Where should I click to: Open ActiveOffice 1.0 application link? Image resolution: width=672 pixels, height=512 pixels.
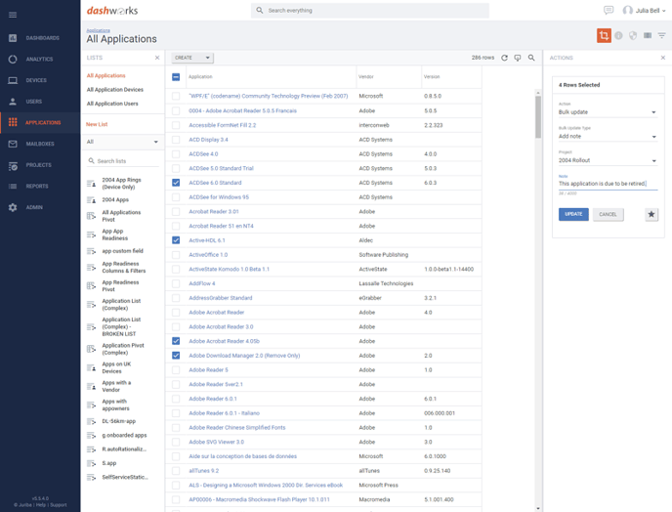click(x=208, y=255)
